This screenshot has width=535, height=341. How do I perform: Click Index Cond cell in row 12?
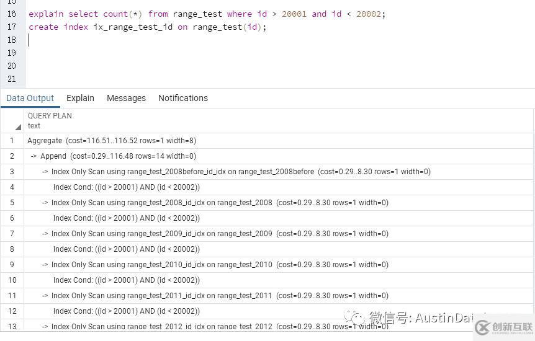(x=279, y=311)
